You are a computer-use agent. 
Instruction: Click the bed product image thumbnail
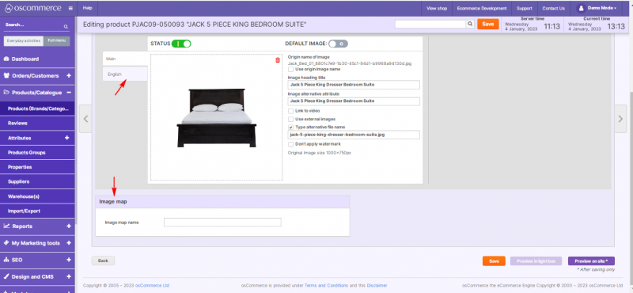tap(216, 118)
